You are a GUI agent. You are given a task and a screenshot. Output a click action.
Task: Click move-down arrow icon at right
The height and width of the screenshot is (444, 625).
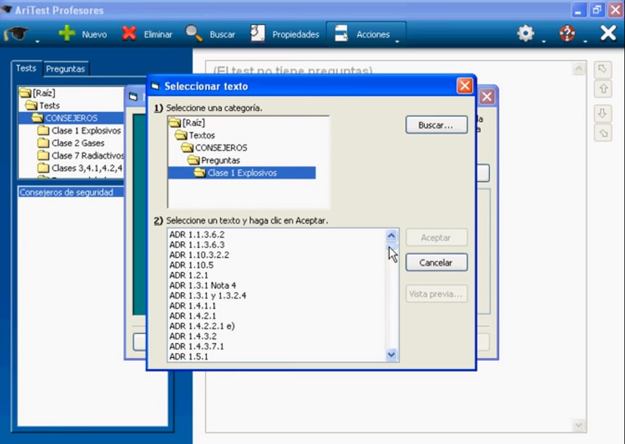coord(602,113)
